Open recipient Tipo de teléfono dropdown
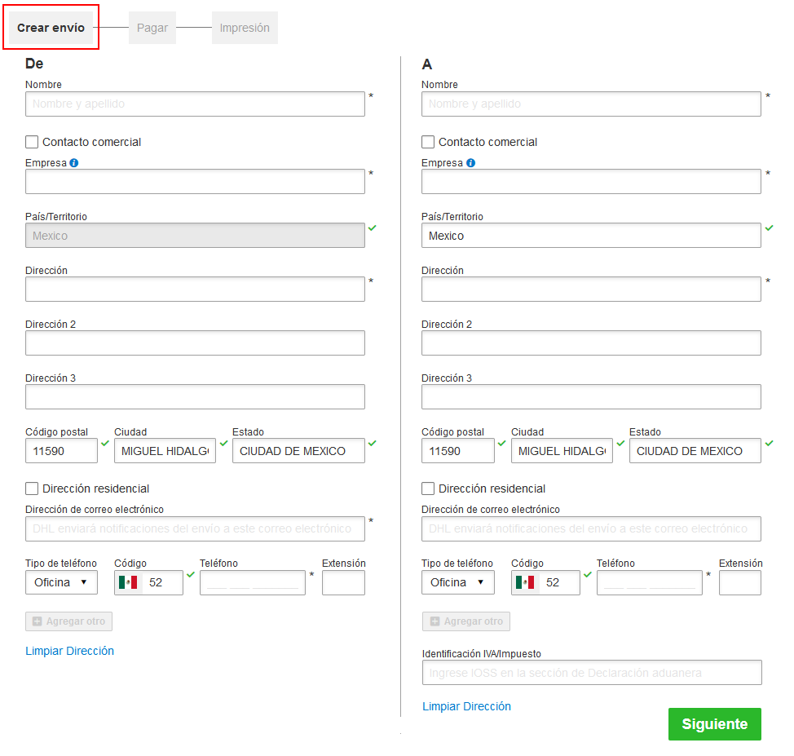This screenshot has height=756, width=794. pyautogui.click(x=457, y=582)
